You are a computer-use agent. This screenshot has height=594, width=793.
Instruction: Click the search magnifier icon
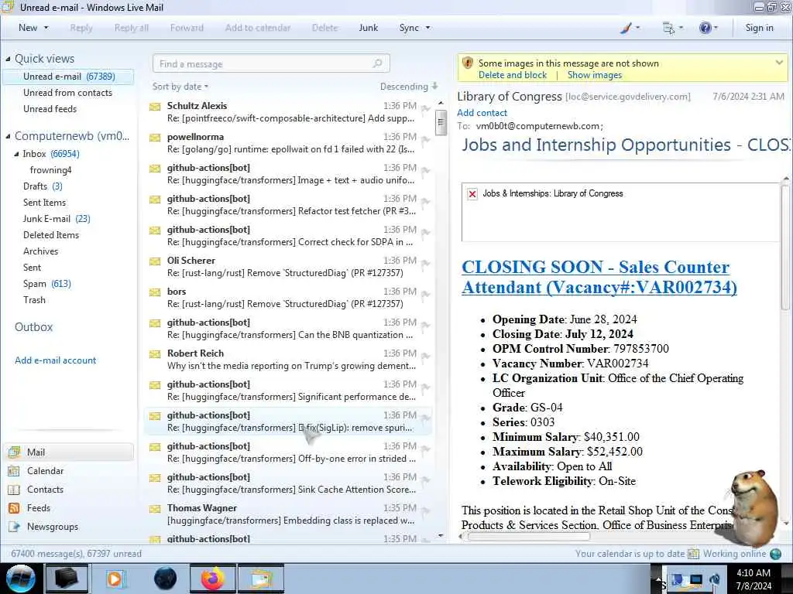(x=377, y=63)
